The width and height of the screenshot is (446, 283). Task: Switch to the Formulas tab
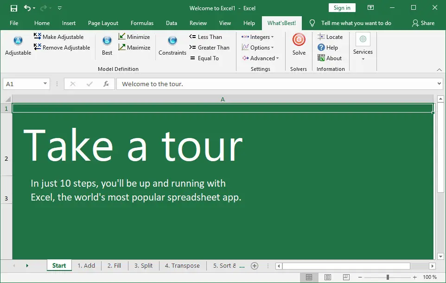pos(142,23)
